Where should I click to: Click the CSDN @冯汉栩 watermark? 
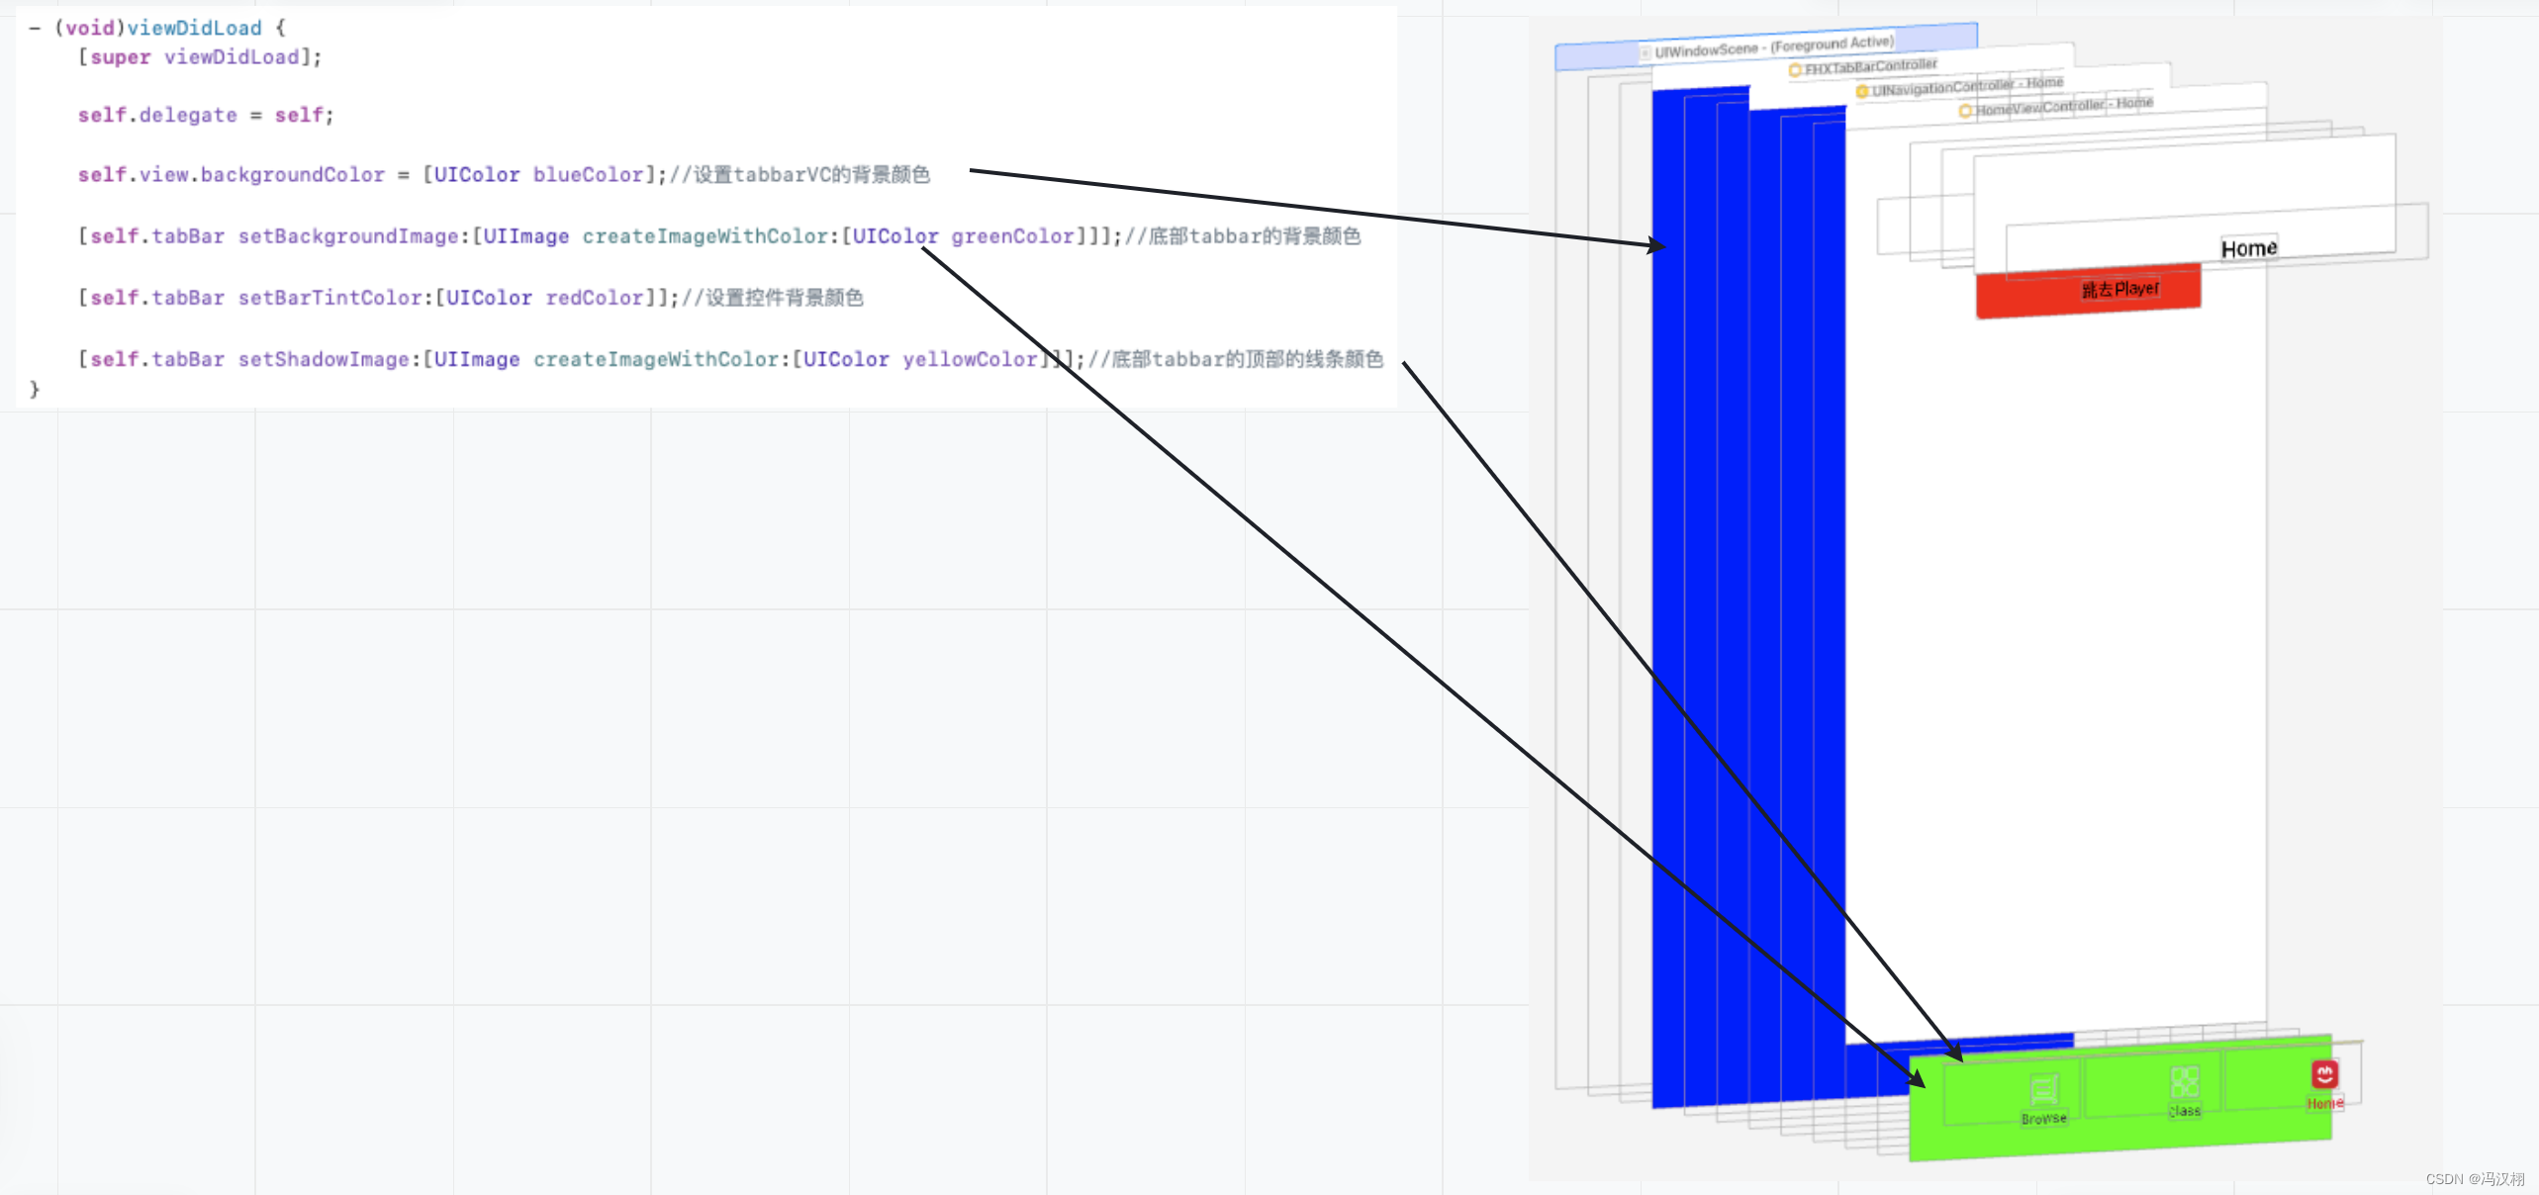point(2474,1179)
